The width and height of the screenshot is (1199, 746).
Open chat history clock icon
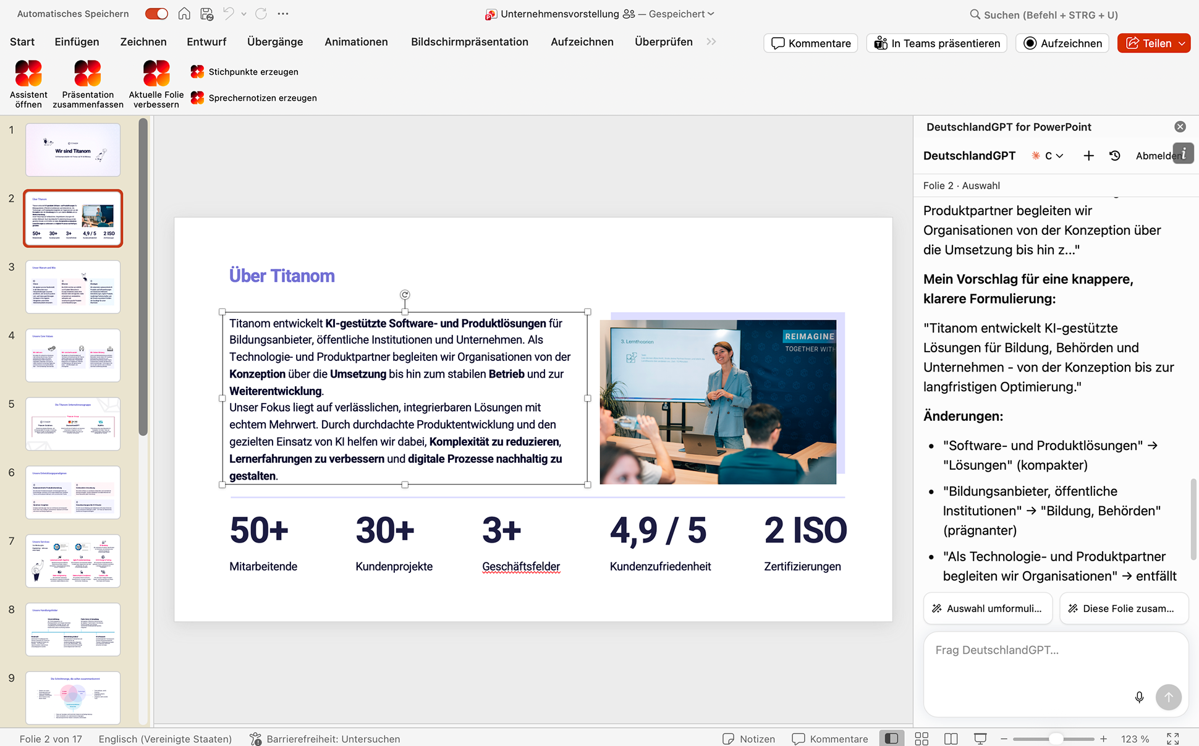(x=1115, y=156)
